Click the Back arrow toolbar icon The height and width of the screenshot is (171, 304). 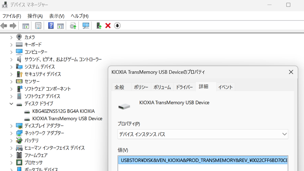tap(4, 26)
